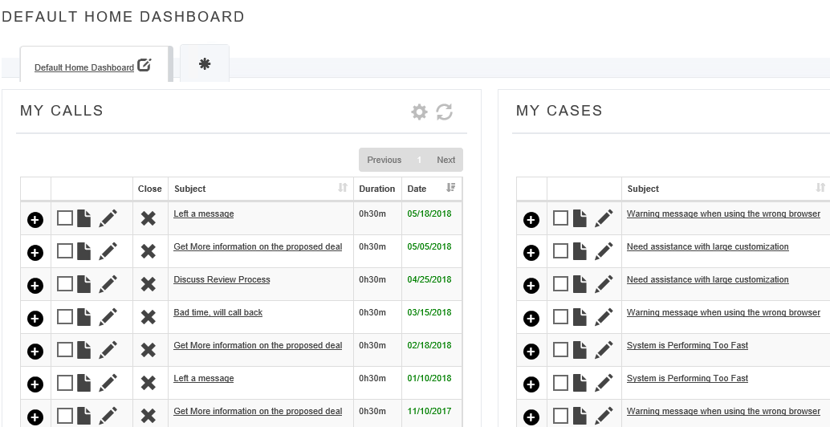Check the 05/05/2018 call row checkbox
The height and width of the screenshot is (427, 830).
click(64, 250)
